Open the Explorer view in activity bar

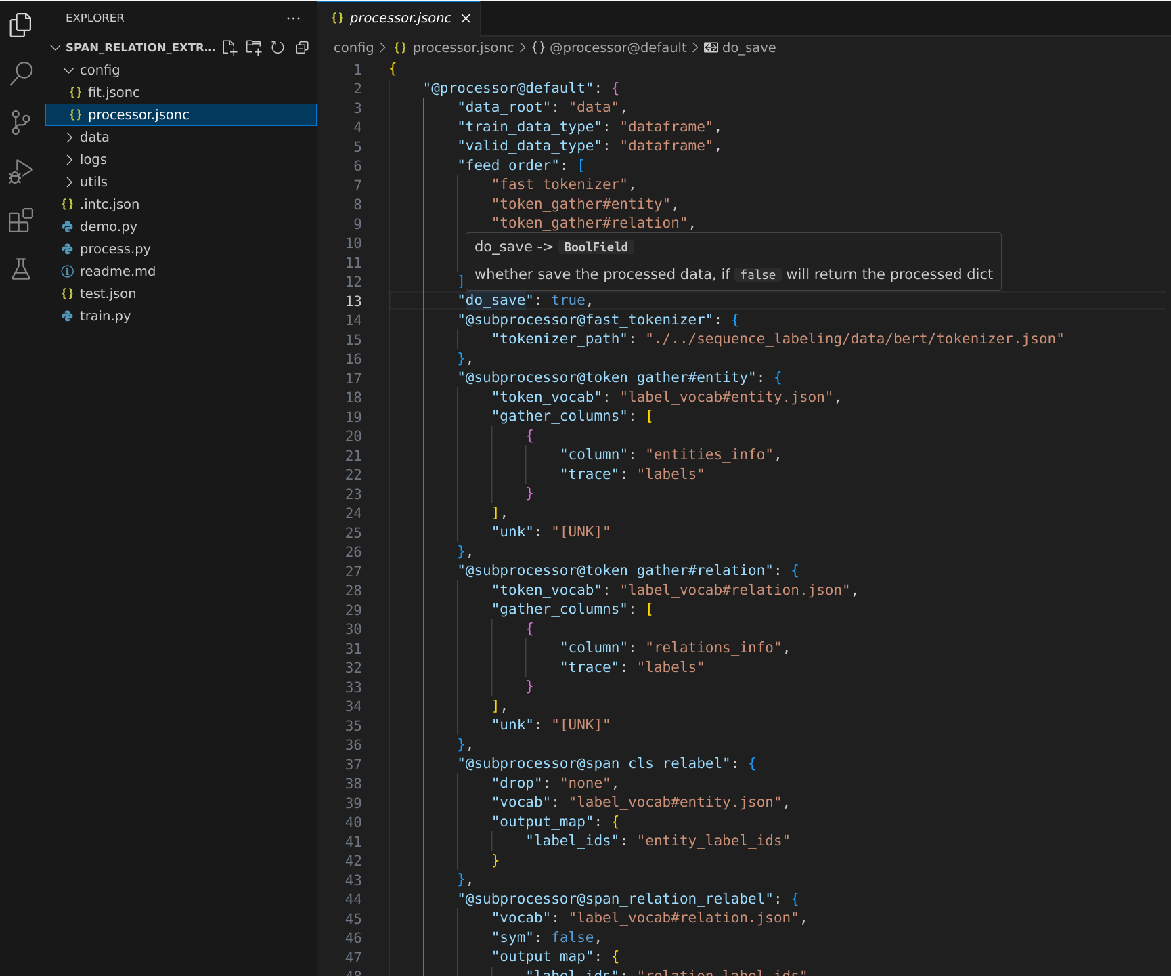(x=21, y=25)
